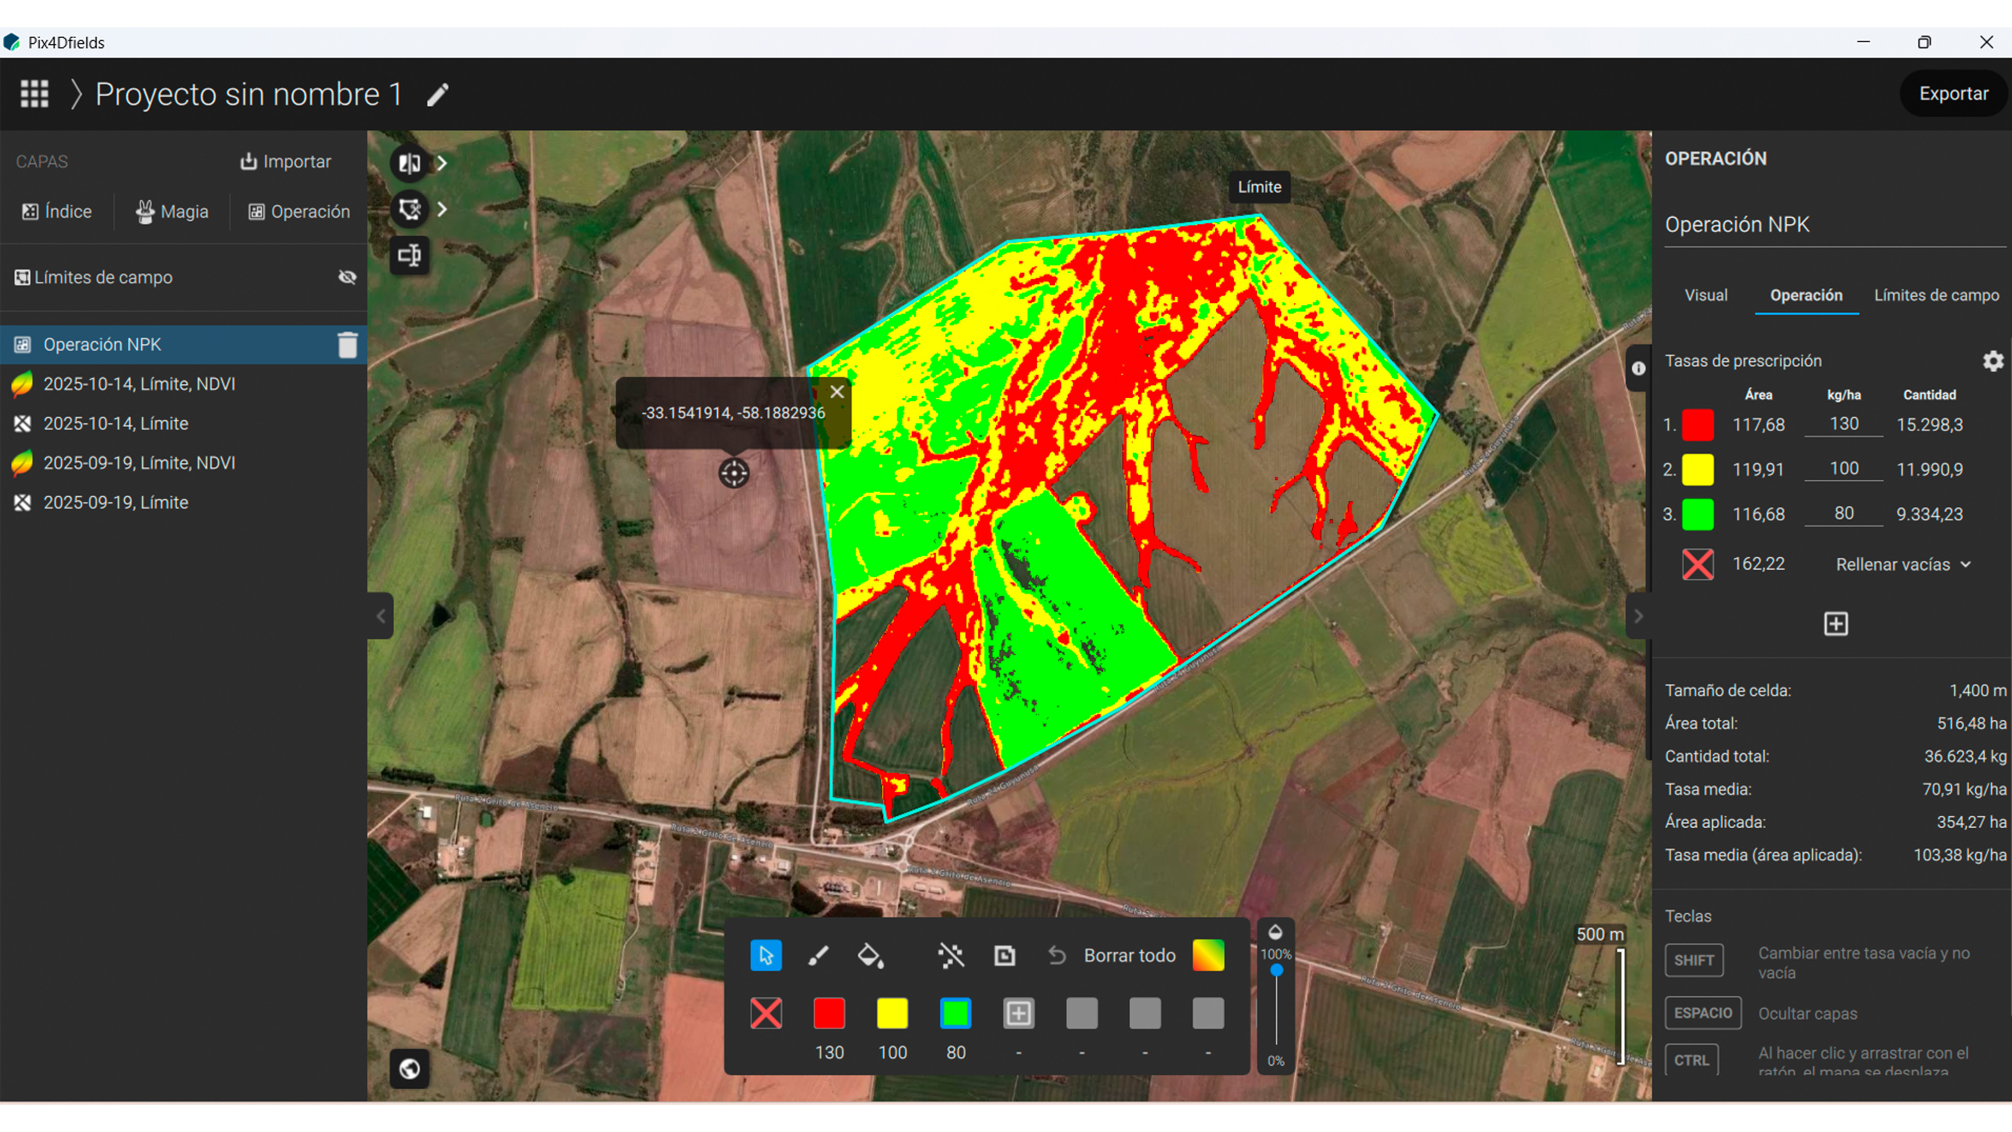This screenshot has height=1132, width=2012.
Task: Select the brush painting tool
Action: pos(819,955)
